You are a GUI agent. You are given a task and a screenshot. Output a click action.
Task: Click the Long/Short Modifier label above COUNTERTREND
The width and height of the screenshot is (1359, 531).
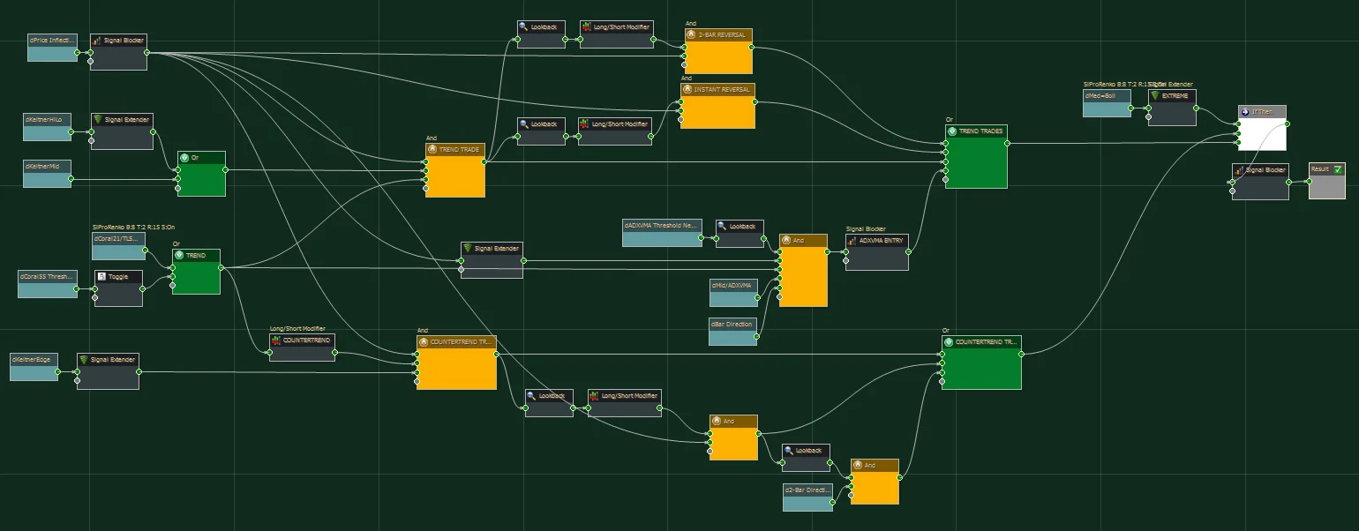point(297,329)
